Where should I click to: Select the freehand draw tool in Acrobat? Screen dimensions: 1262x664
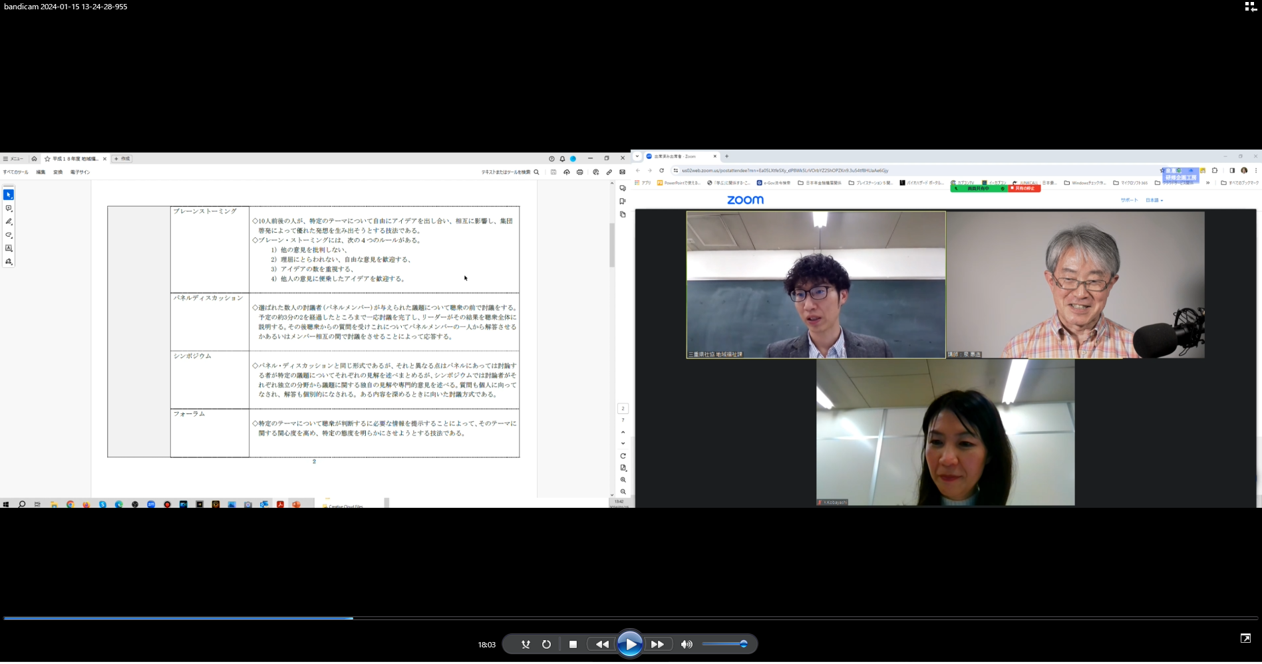click(x=9, y=235)
